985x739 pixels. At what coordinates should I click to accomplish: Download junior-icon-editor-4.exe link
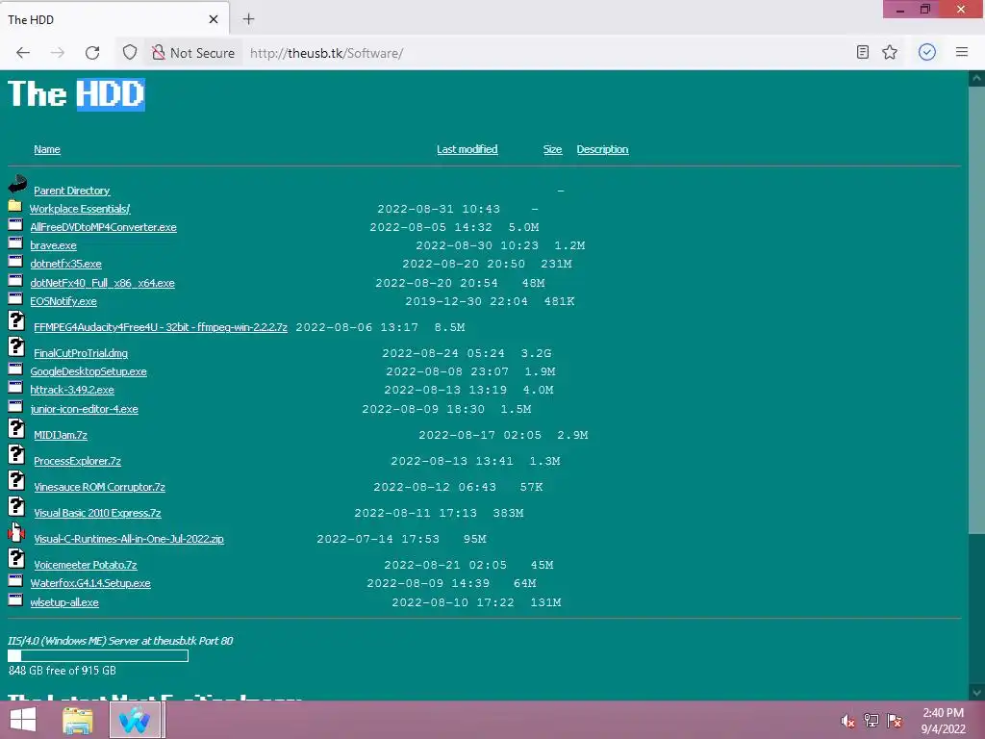pyautogui.click(x=85, y=409)
